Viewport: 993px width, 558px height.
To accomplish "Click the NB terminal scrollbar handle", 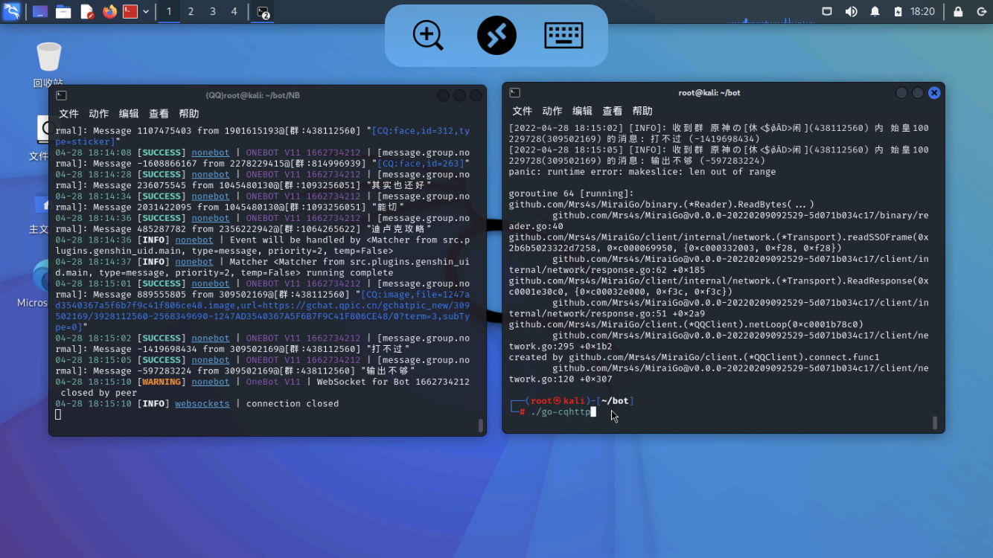I will 480,426.
